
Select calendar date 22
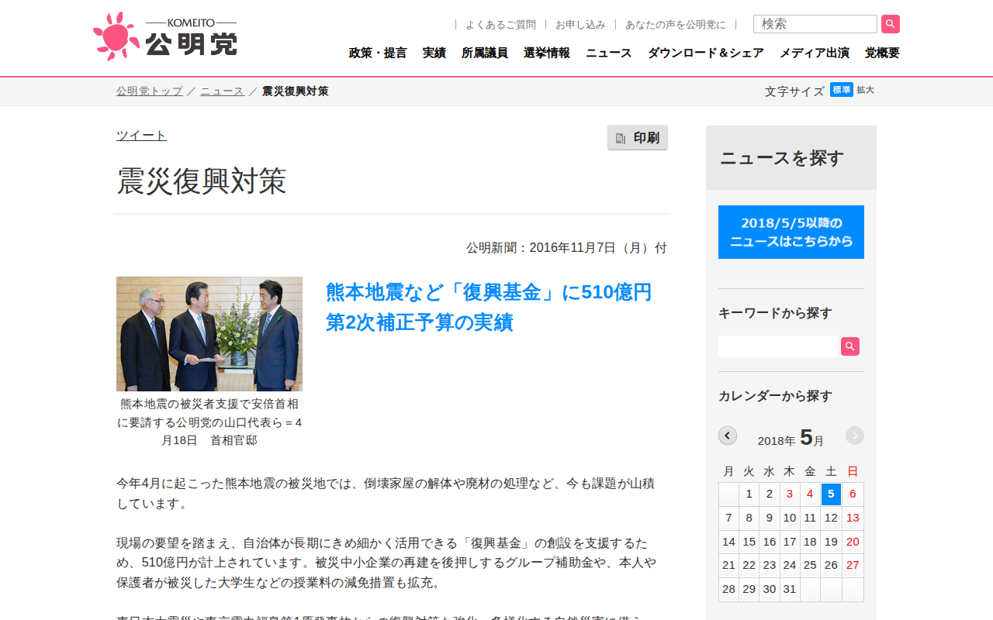coord(749,565)
